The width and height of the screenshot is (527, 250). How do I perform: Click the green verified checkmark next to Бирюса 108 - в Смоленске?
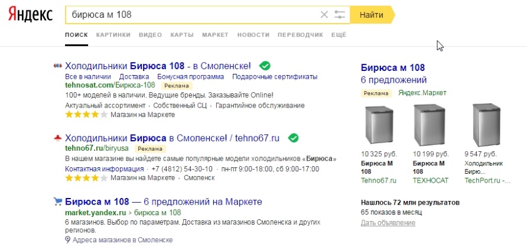click(265, 66)
